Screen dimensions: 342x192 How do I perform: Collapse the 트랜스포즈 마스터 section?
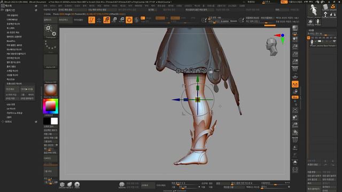pyautogui.click(x=14, y=84)
